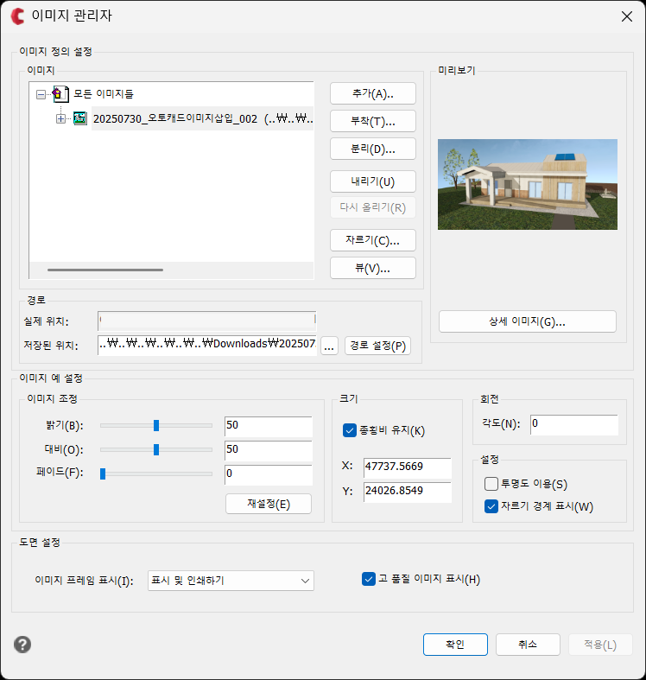
Task: Open help with the question mark icon
Action: [x=22, y=645]
